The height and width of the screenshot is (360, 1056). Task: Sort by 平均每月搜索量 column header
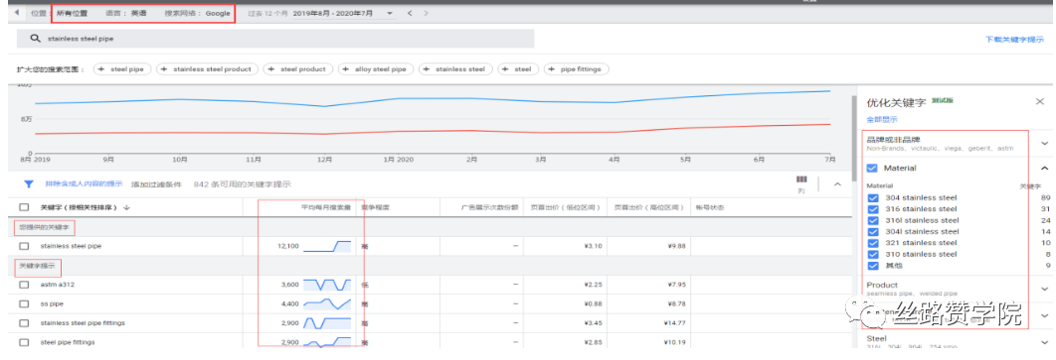click(325, 207)
